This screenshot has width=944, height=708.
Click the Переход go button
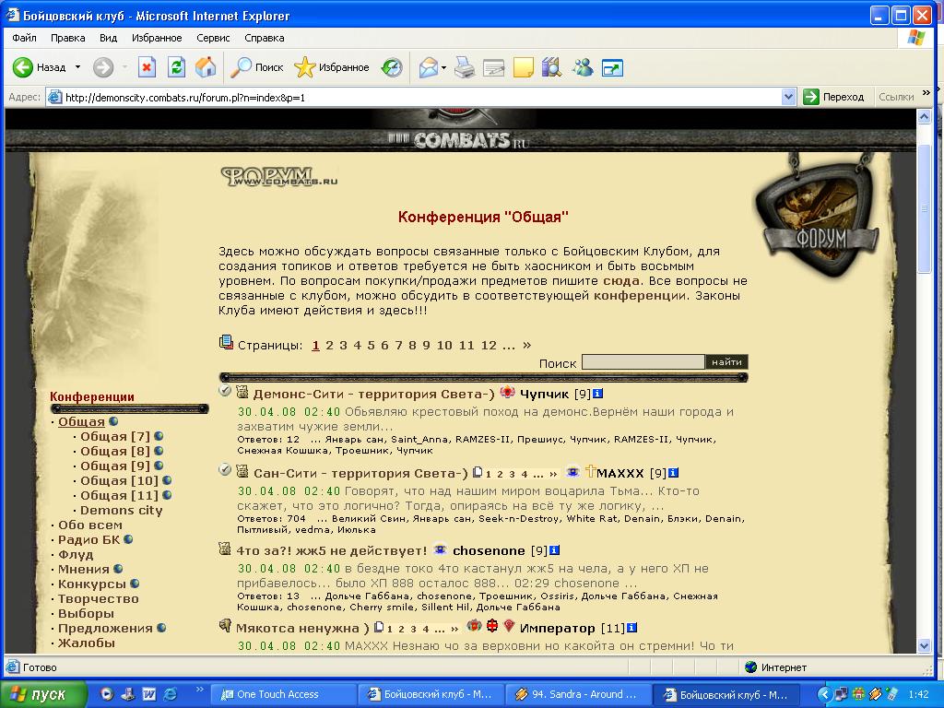833,97
